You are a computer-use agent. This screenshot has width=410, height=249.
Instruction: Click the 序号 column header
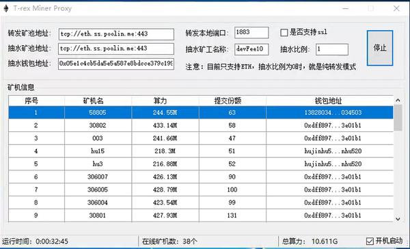(36, 101)
